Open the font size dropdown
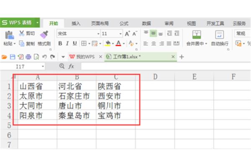251x167 pixels. 120,34
